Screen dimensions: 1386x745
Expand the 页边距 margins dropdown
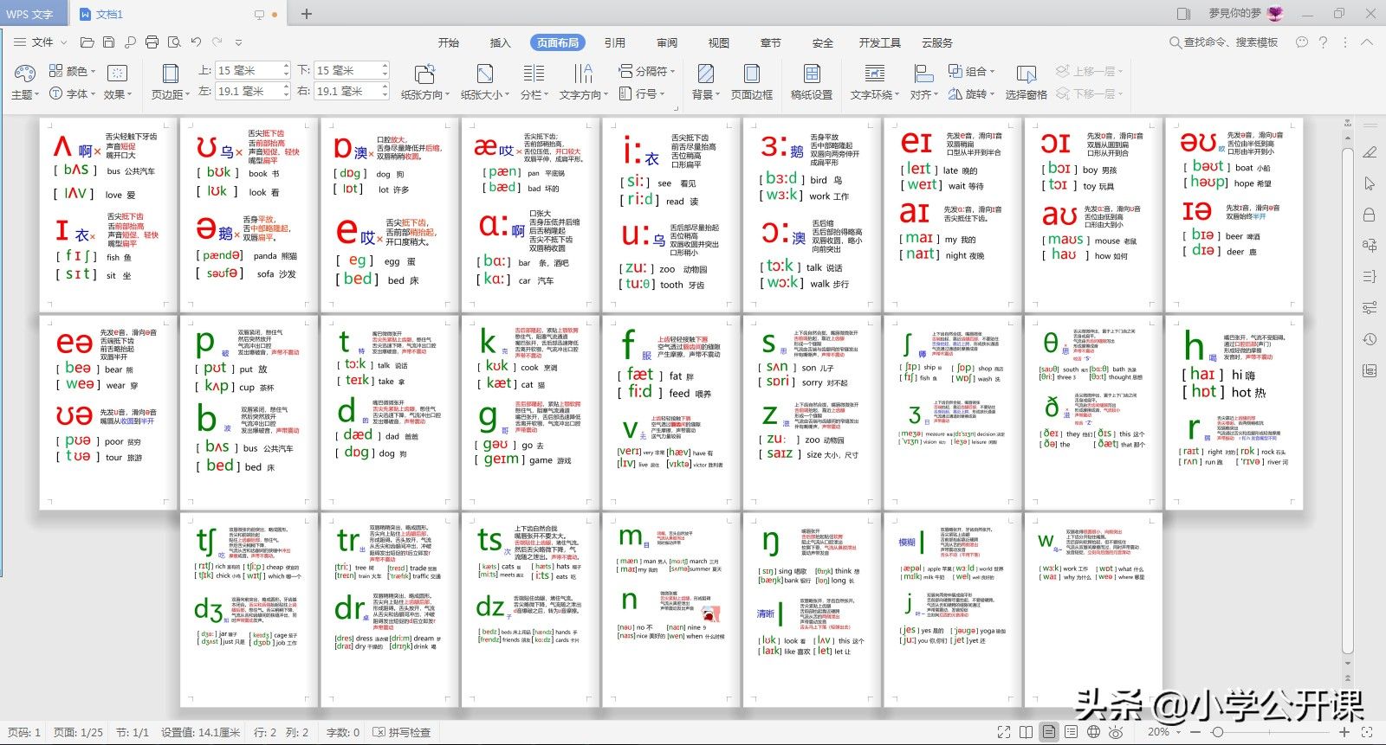click(170, 82)
